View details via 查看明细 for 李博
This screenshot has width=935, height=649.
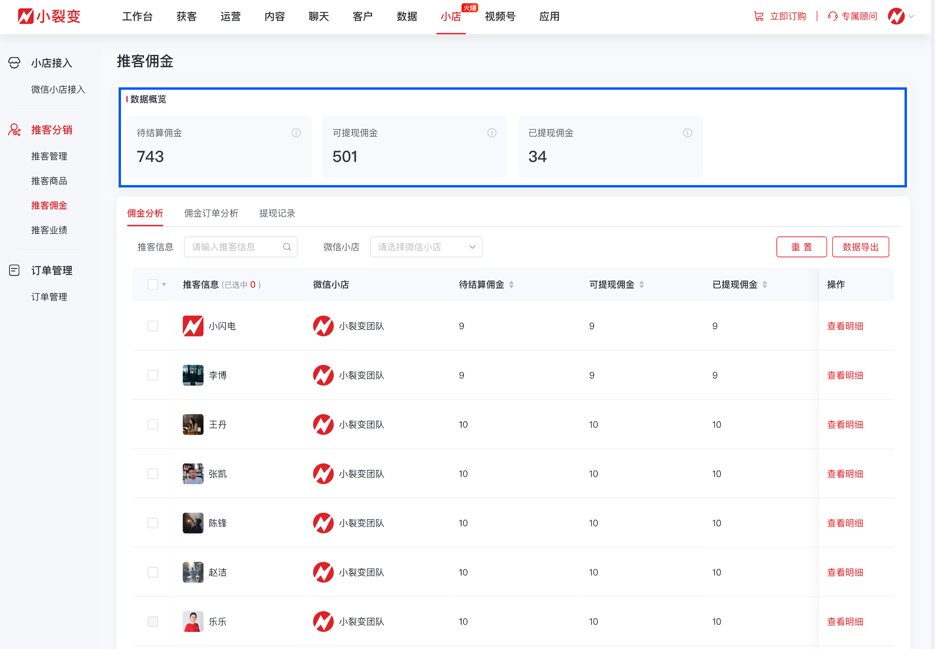845,375
